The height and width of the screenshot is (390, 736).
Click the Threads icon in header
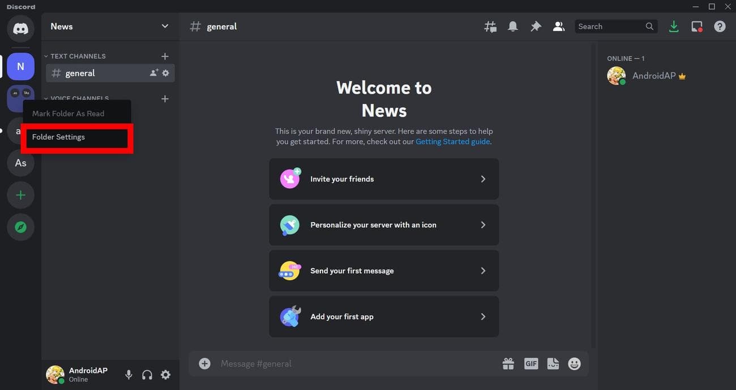click(490, 27)
